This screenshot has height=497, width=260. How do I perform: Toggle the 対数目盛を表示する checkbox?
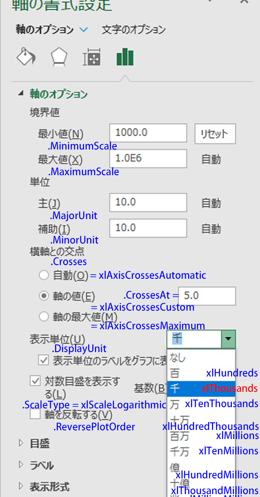pyautogui.click(x=35, y=381)
